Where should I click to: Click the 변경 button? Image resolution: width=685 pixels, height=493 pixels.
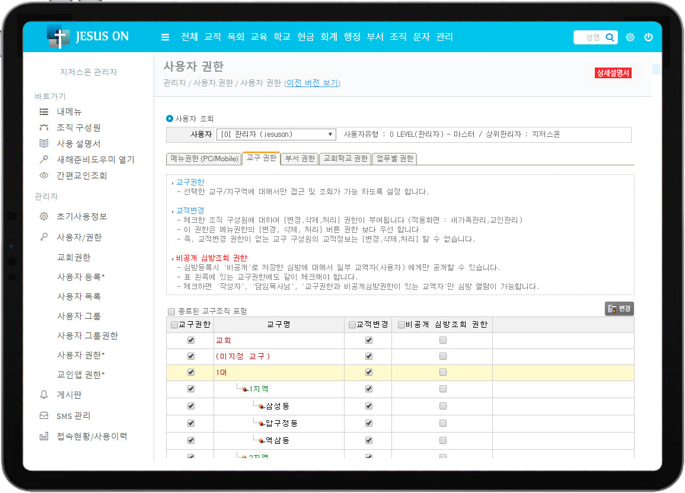619,309
